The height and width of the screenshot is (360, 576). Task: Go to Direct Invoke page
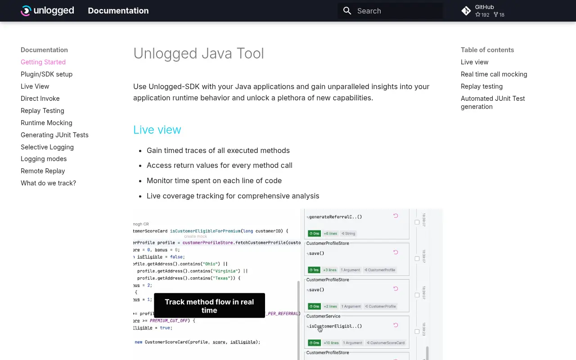click(40, 99)
